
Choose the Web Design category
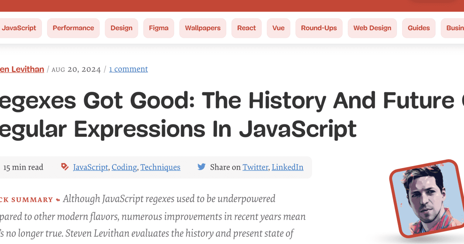pyautogui.click(x=372, y=28)
